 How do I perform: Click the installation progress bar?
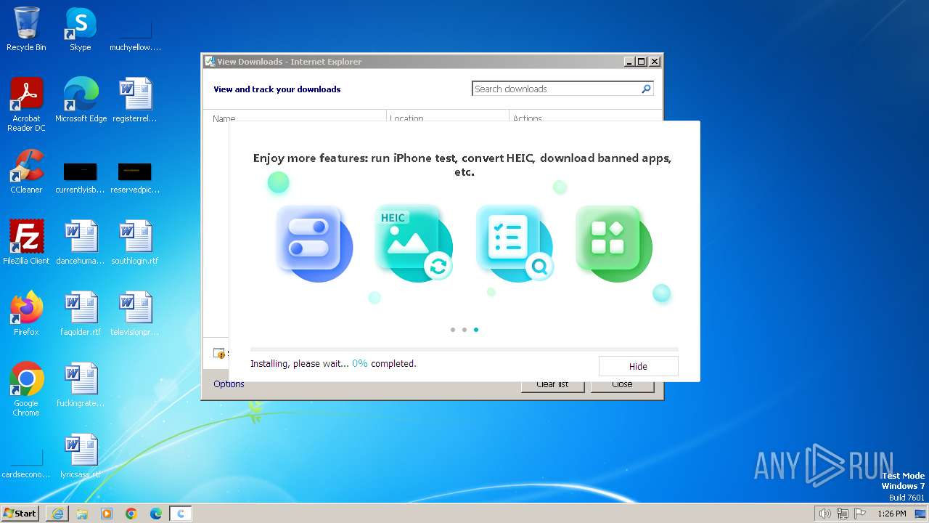tap(464, 349)
